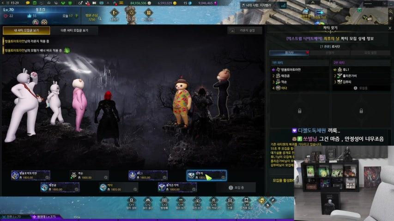Click the music bars icon beside song title
Viewport: 394px width, 221px height.
coord(284,5)
